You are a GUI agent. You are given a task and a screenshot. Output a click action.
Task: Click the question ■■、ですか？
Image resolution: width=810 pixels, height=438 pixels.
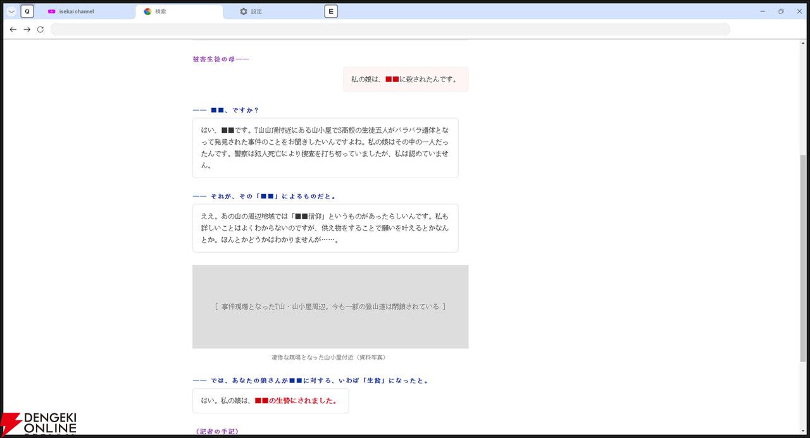click(225, 110)
